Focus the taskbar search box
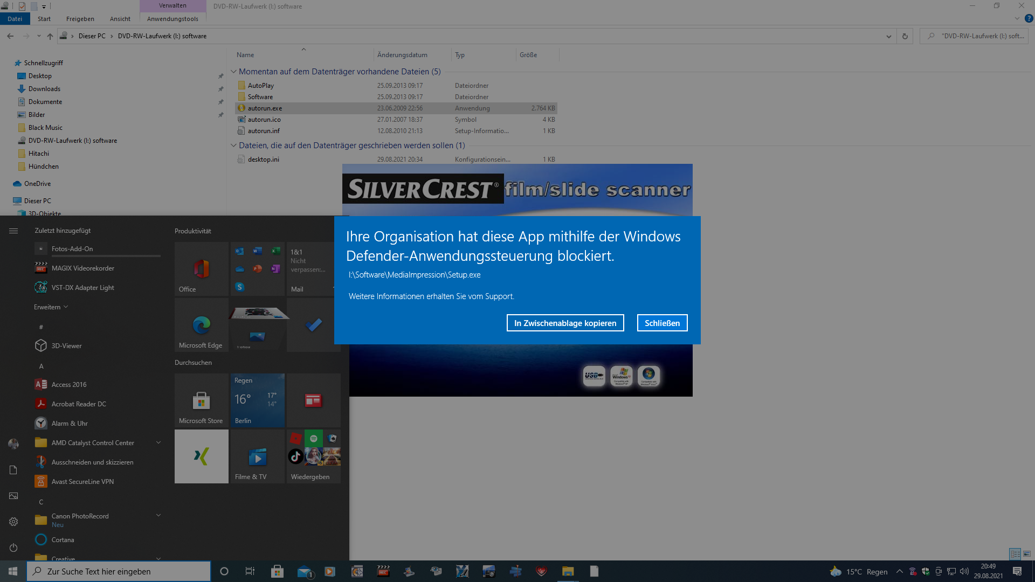The image size is (1035, 582). click(119, 571)
